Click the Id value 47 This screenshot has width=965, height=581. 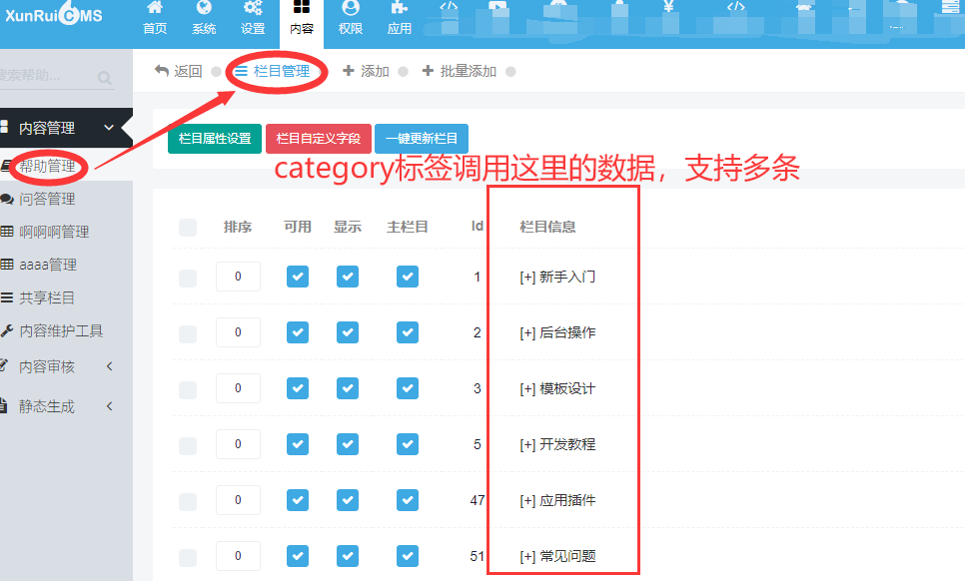click(x=477, y=500)
